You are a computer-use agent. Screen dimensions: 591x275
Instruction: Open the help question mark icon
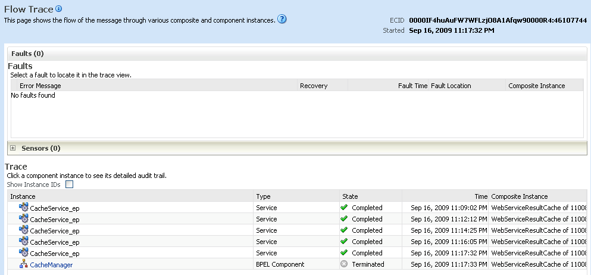click(x=282, y=19)
